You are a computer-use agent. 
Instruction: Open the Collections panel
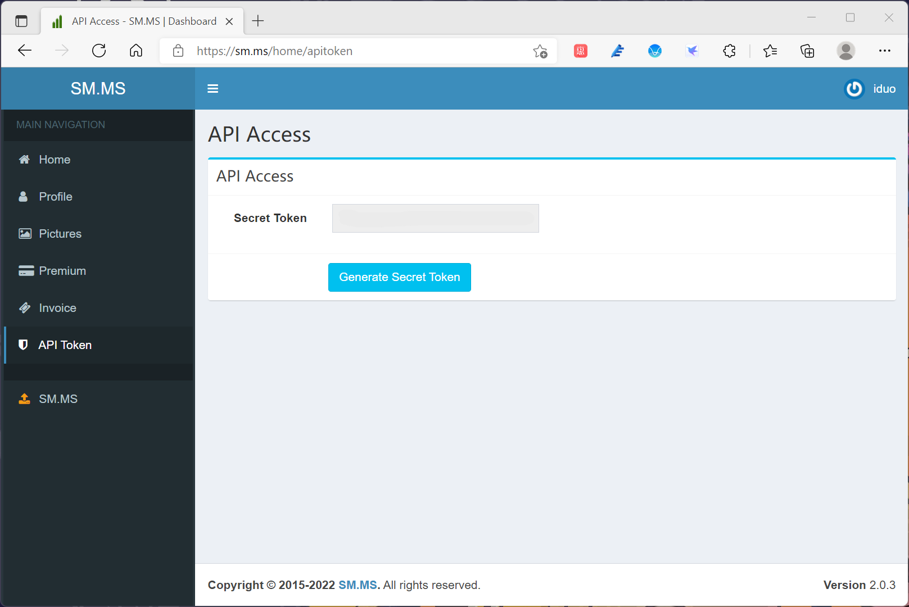[807, 51]
